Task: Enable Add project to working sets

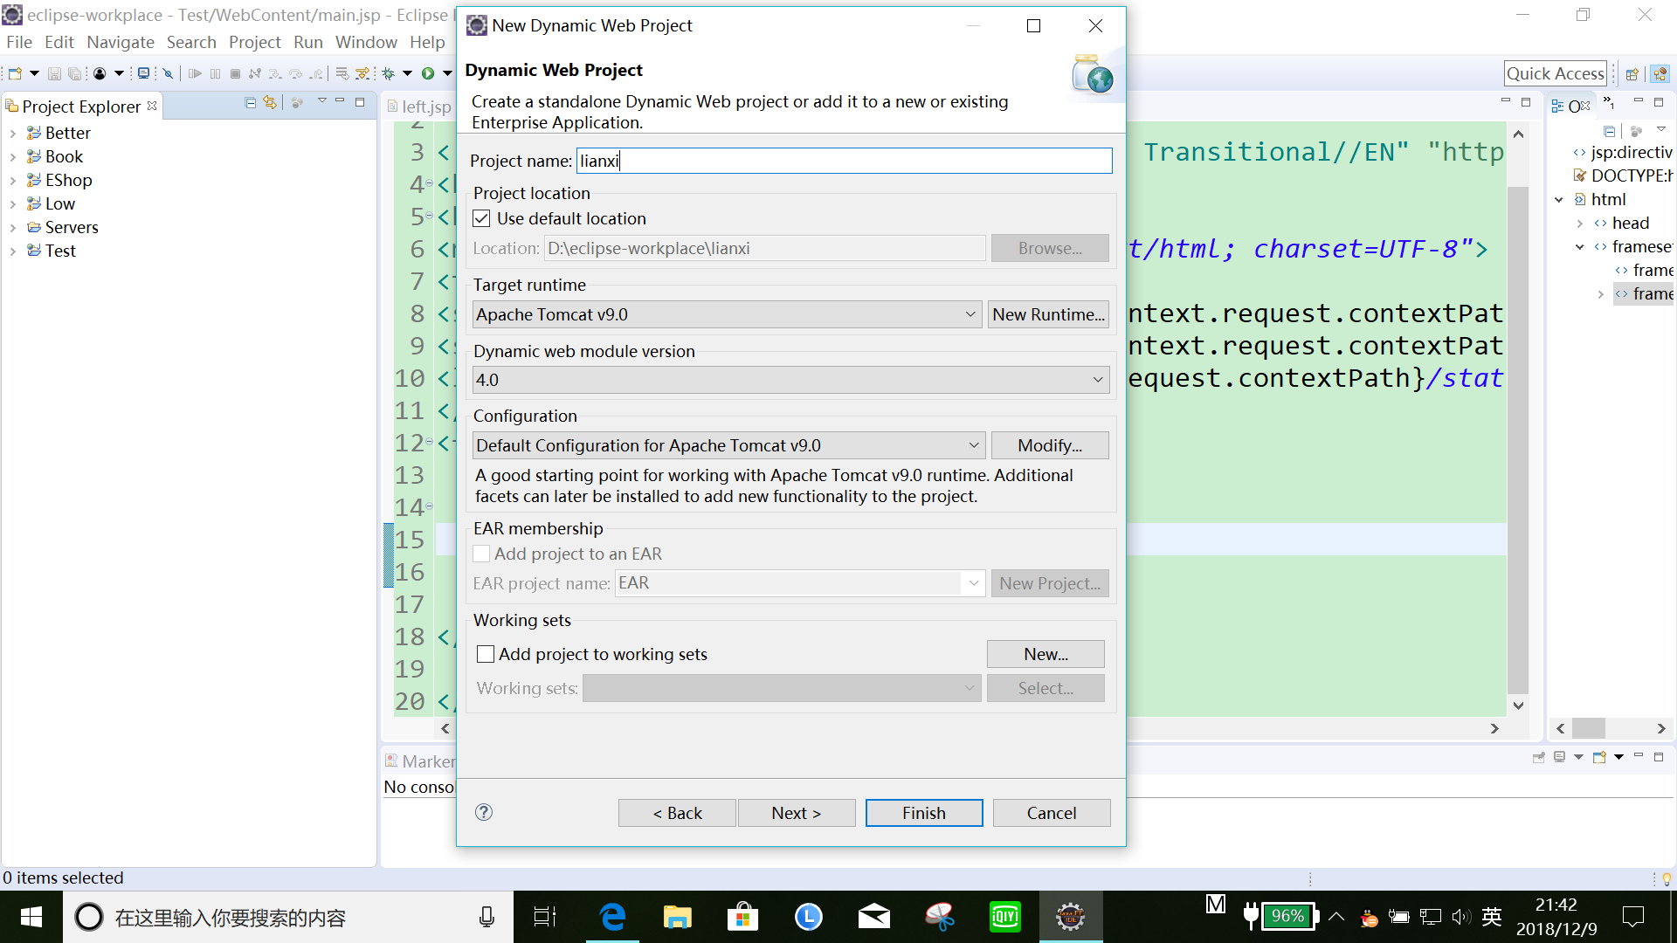Action: pyautogui.click(x=486, y=654)
